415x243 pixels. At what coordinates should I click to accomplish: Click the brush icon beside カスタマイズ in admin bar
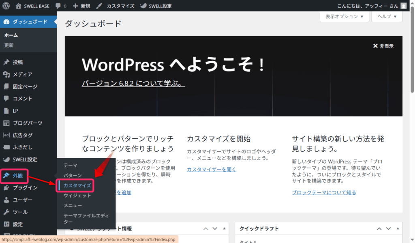click(99, 6)
